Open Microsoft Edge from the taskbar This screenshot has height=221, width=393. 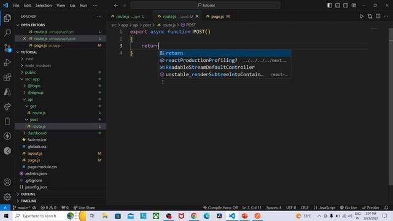pyautogui.click(x=206, y=215)
